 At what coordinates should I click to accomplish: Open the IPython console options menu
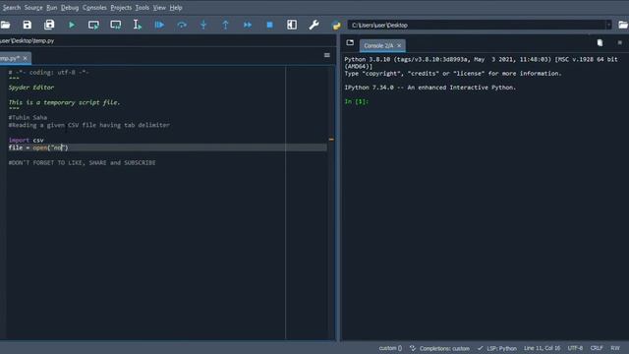(x=619, y=42)
